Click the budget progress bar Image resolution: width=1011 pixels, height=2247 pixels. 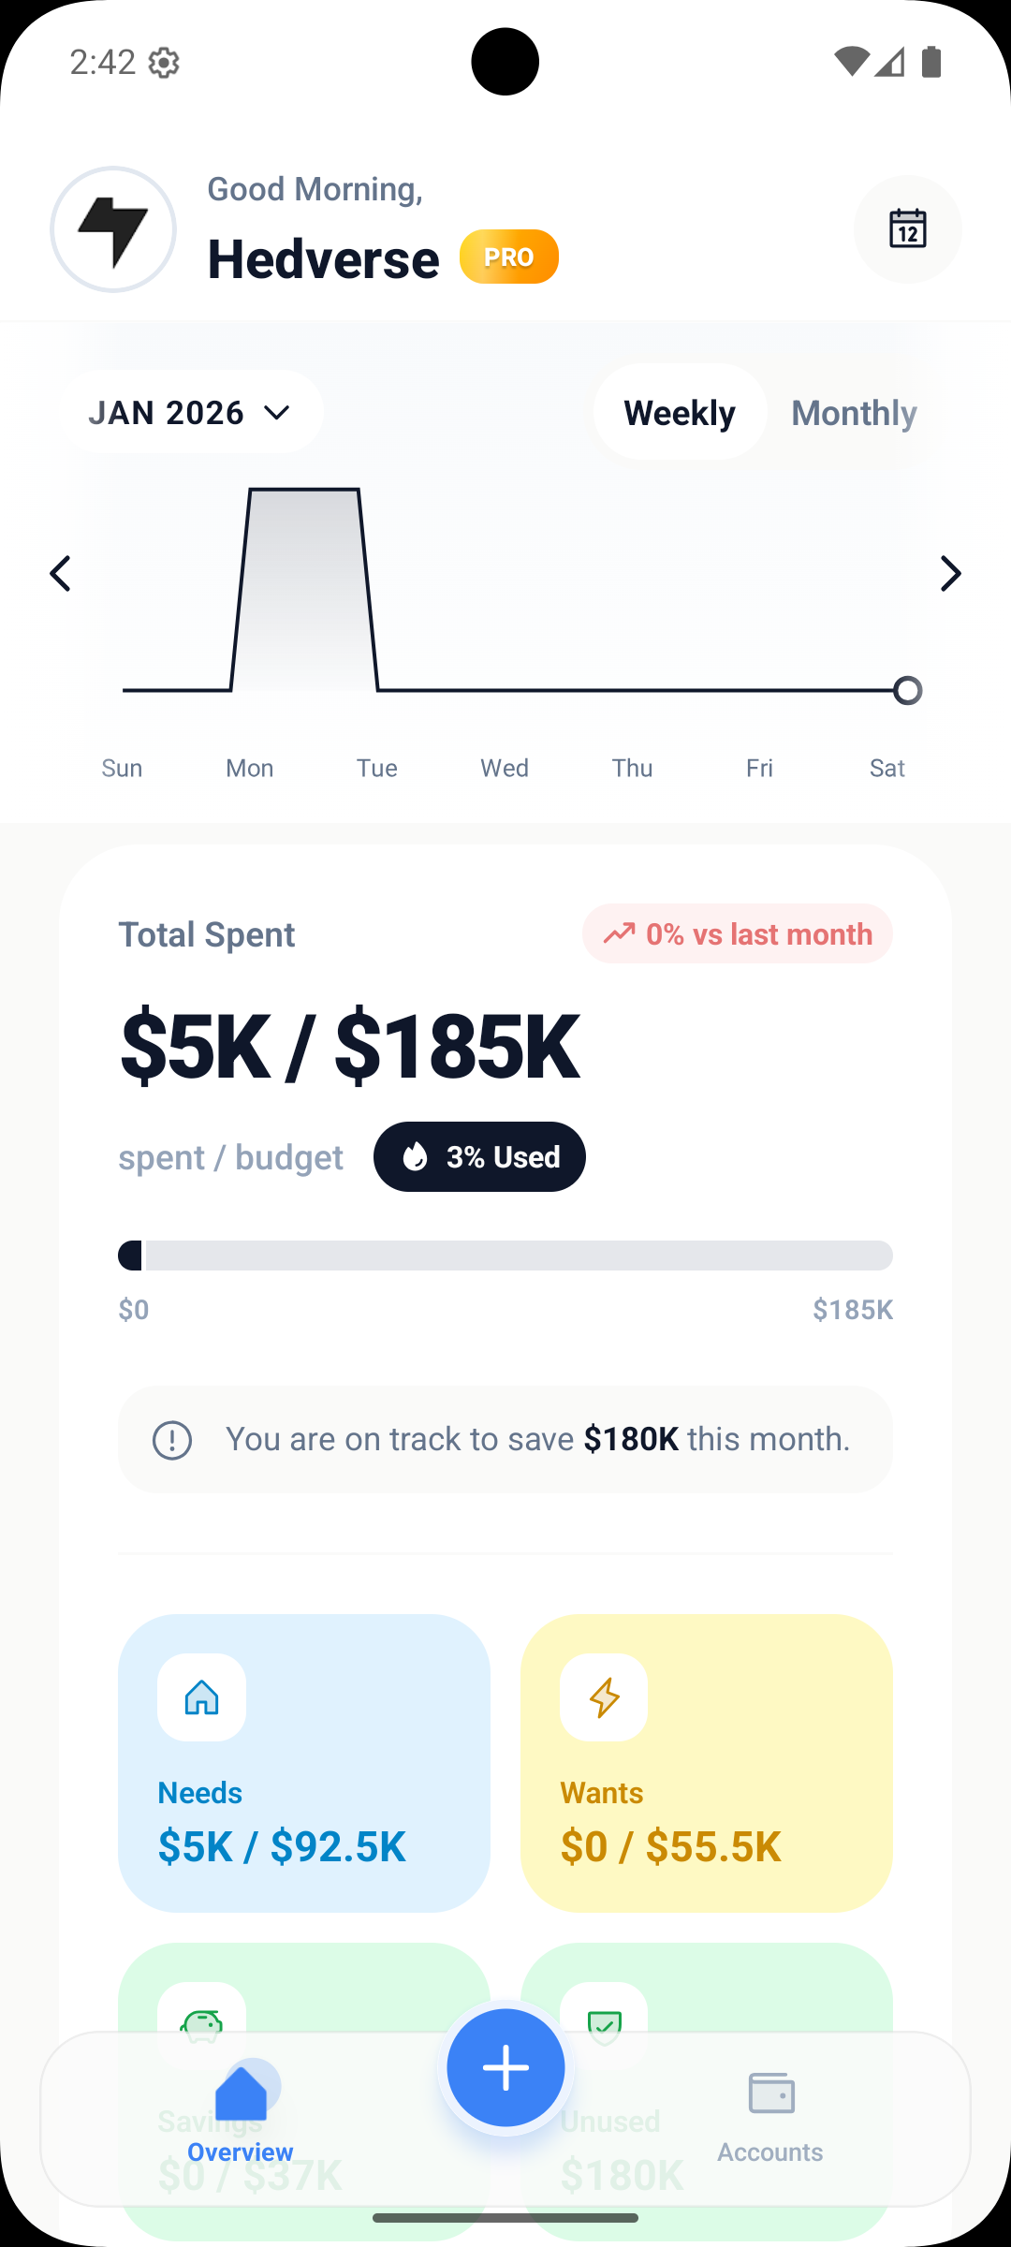point(505,1256)
